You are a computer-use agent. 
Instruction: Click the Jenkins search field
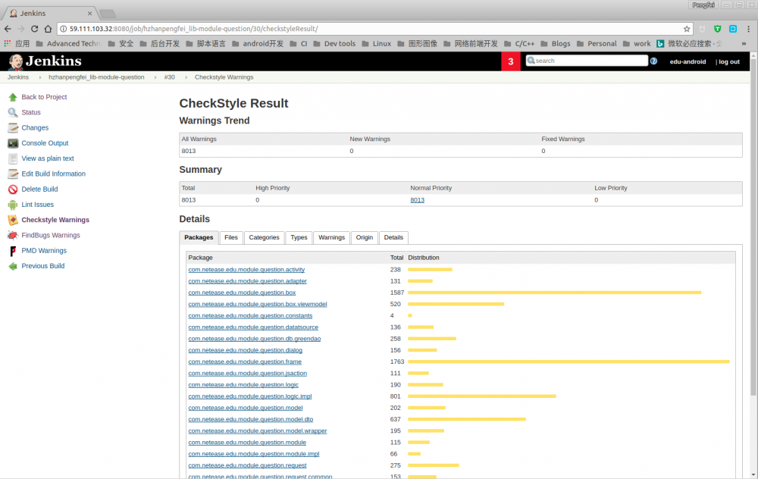pyautogui.click(x=587, y=61)
